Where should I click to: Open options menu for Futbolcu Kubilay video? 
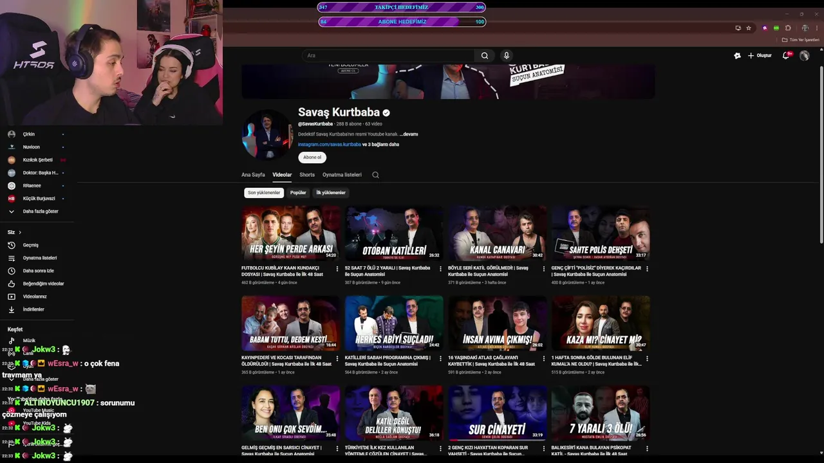pyautogui.click(x=337, y=269)
